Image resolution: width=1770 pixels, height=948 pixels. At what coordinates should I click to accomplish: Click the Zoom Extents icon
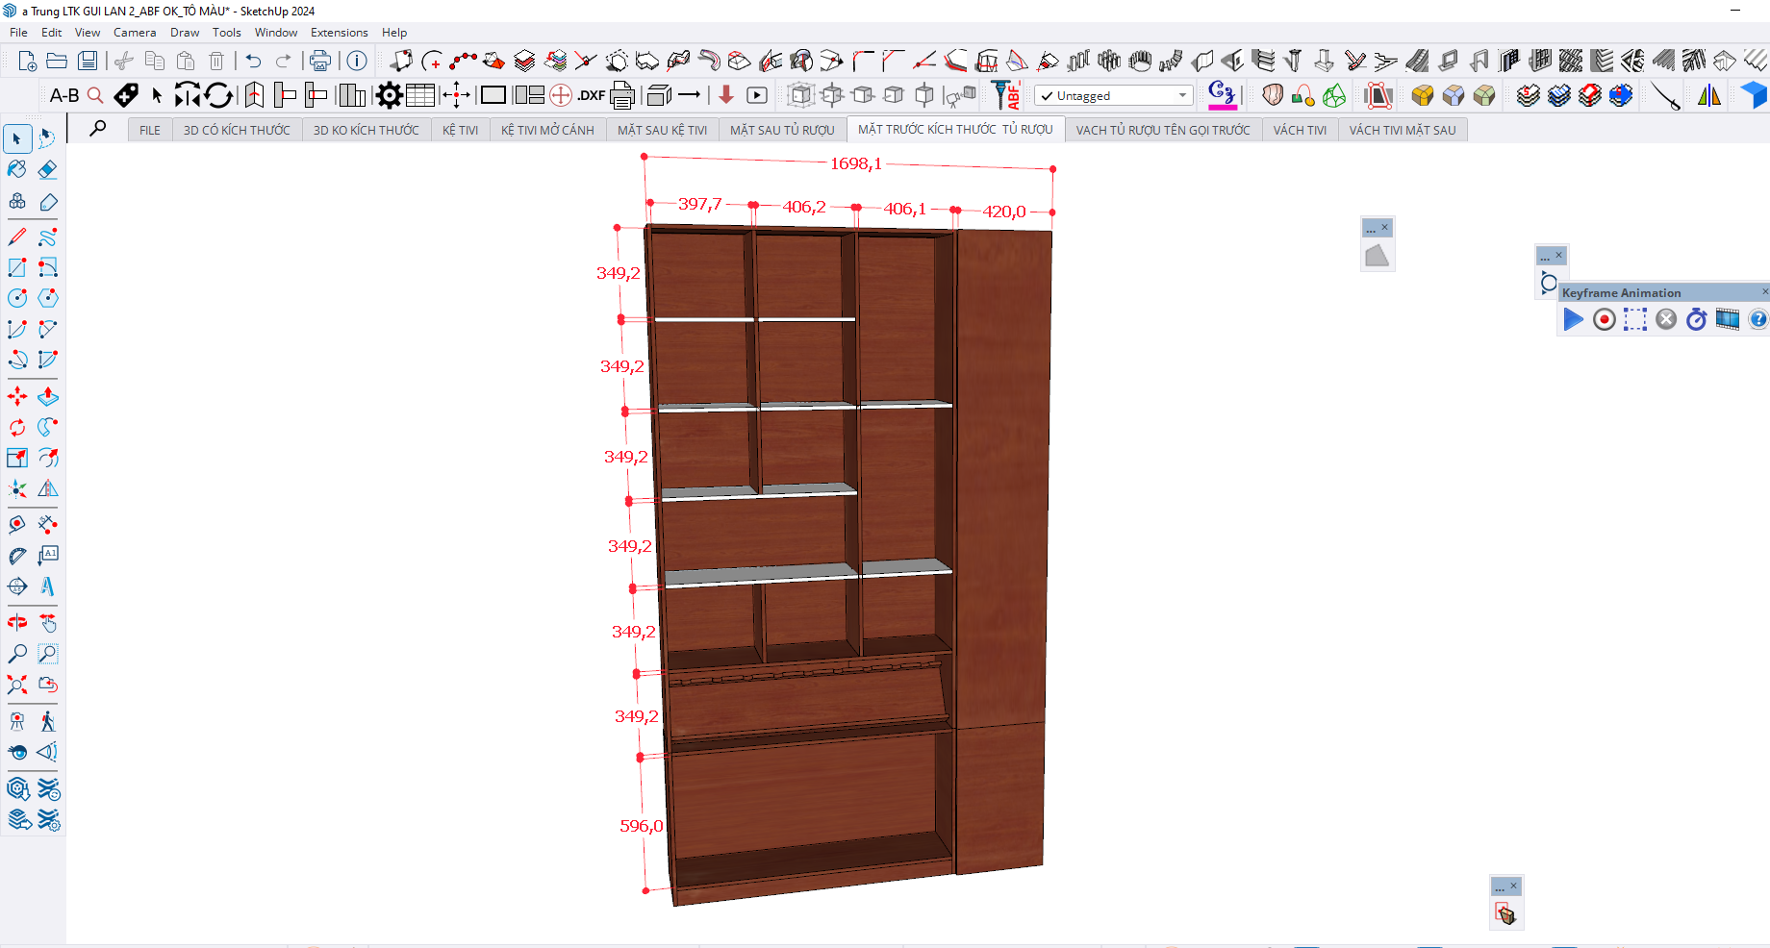pos(17,685)
